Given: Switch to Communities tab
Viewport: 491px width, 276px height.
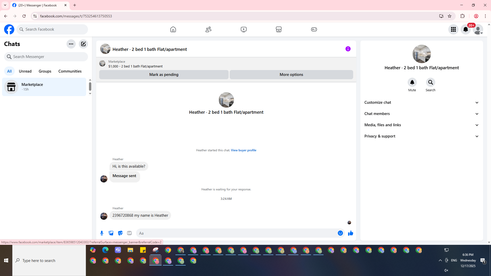Looking at the screenshot, I should coord(70,71).
